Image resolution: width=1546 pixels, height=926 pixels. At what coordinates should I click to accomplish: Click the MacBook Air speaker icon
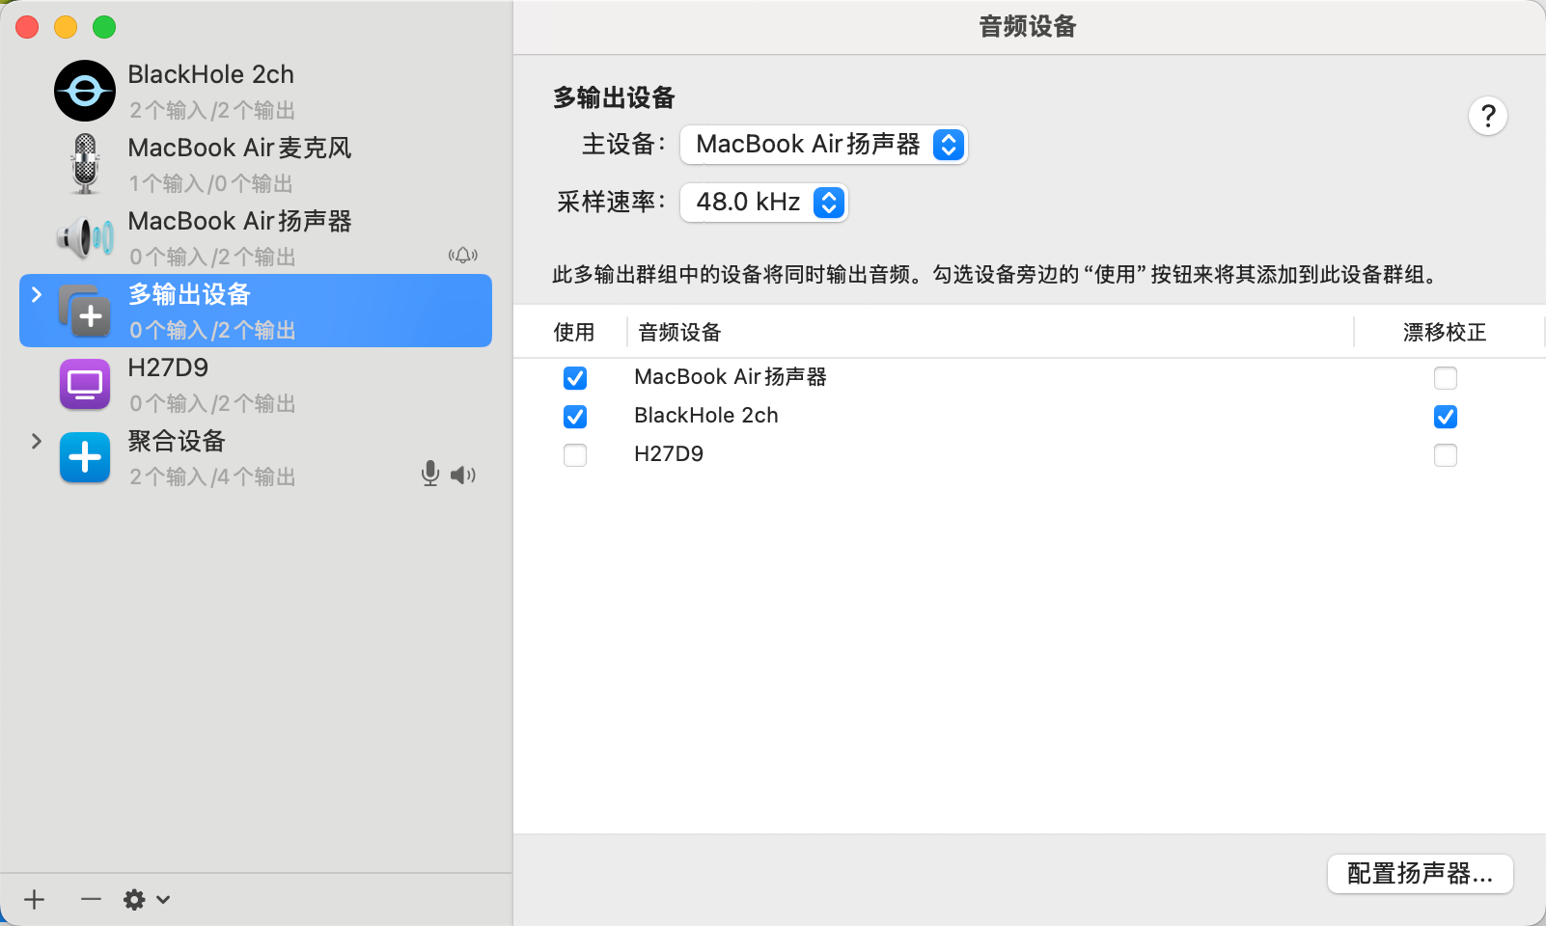click(85, 237)
